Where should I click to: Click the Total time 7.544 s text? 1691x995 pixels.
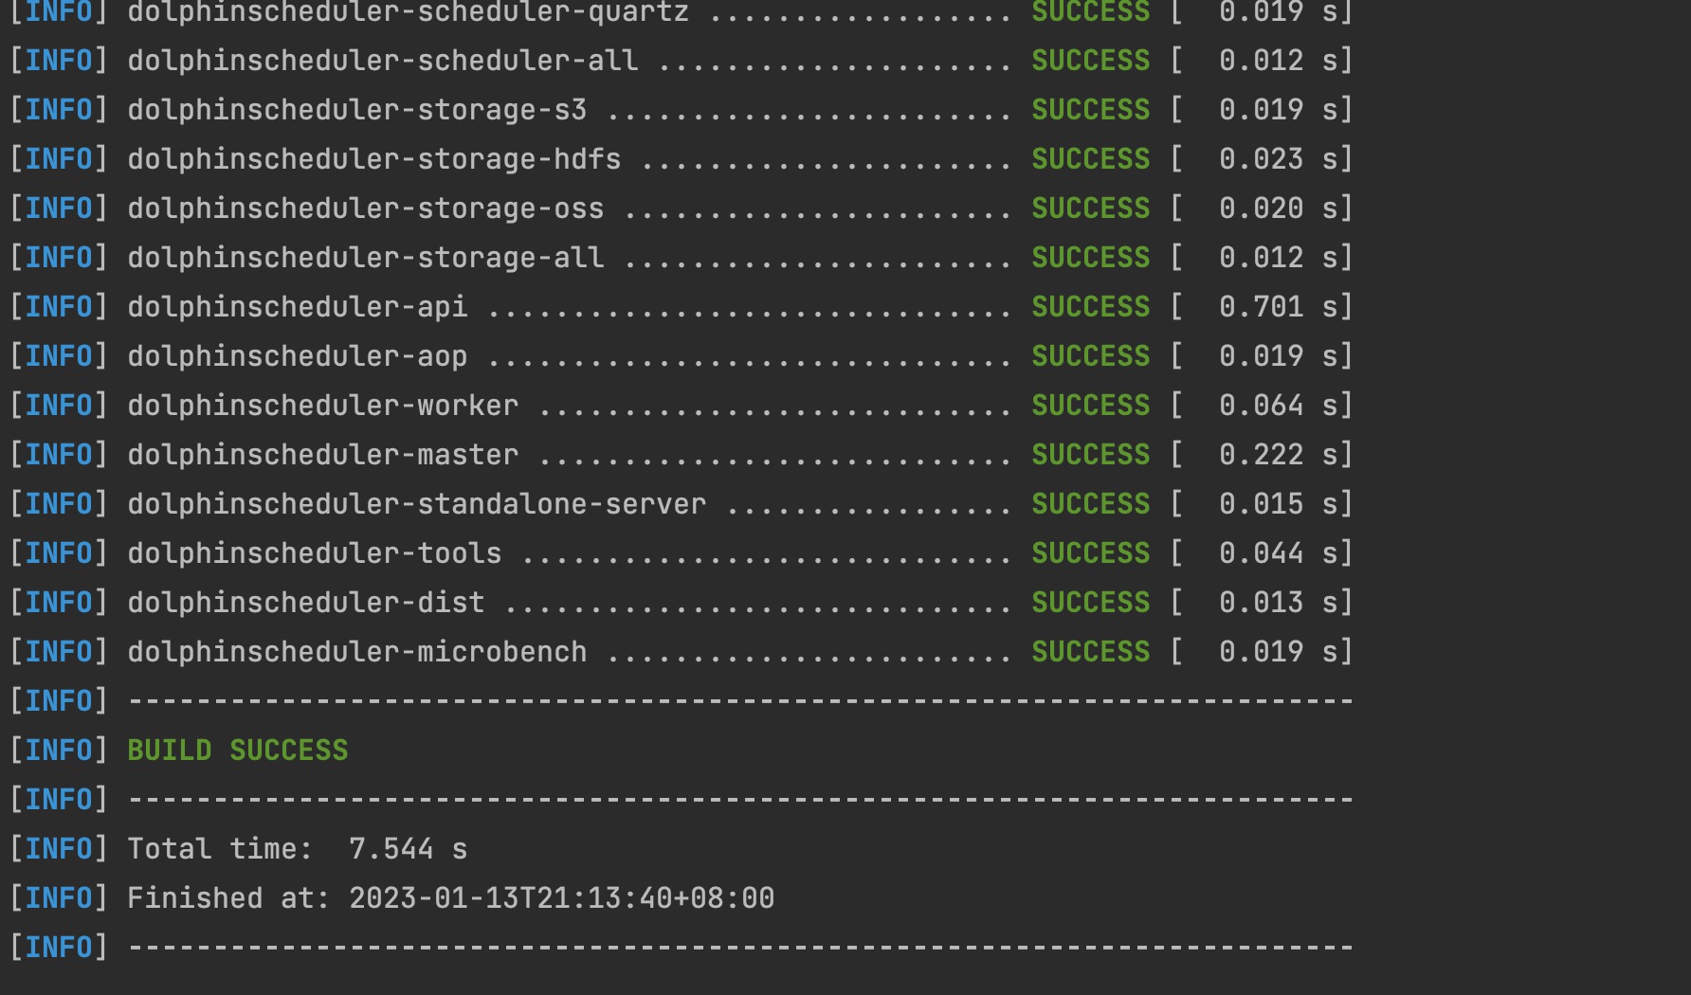298,849
